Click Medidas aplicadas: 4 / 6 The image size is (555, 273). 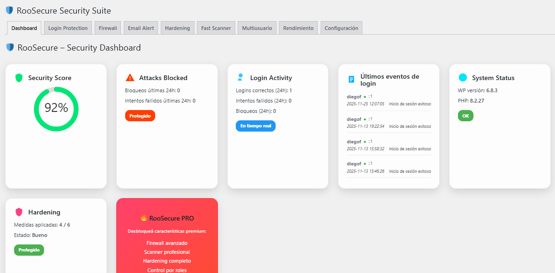pos(42,225)
